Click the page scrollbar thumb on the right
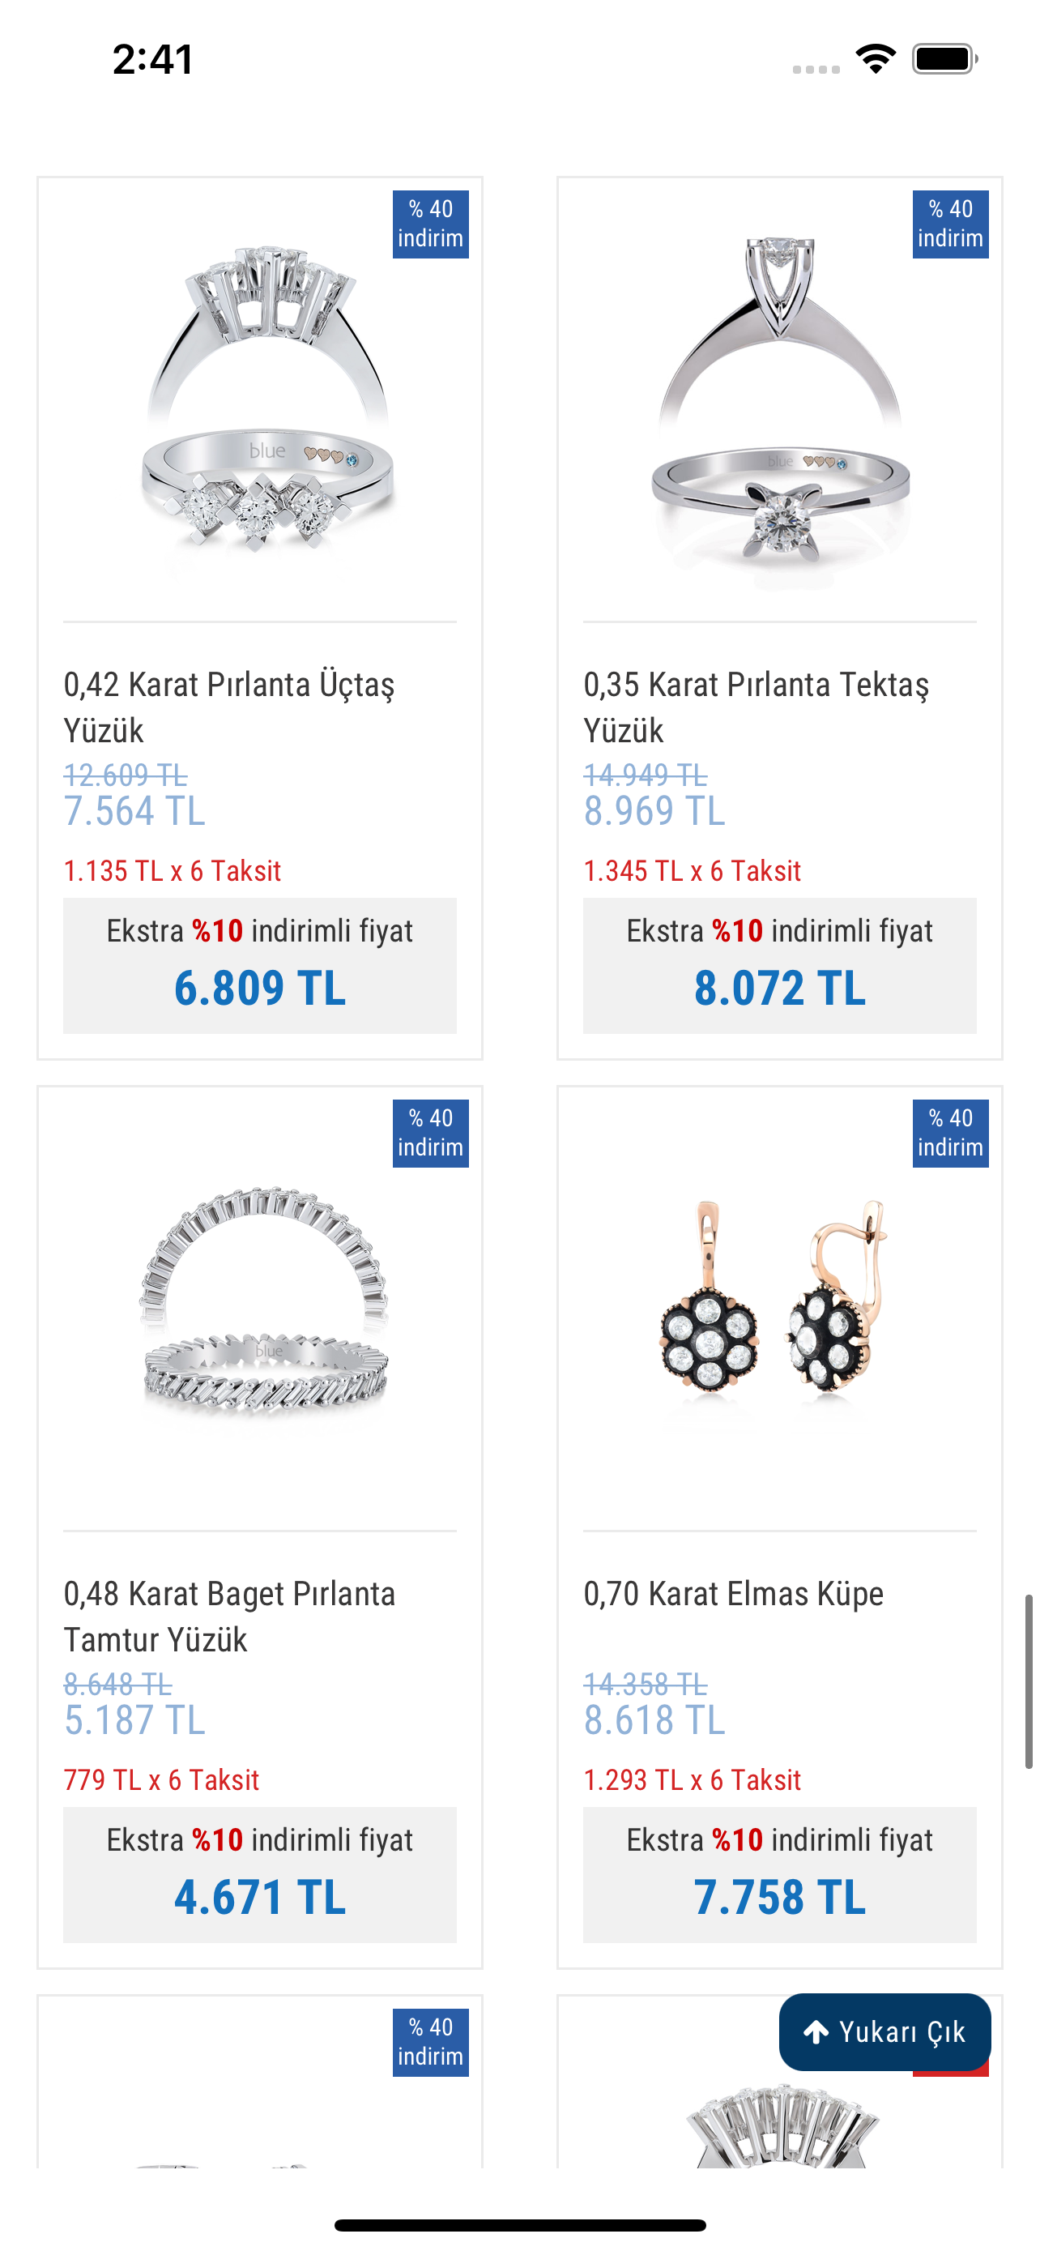 (x=1029, y=1681)
